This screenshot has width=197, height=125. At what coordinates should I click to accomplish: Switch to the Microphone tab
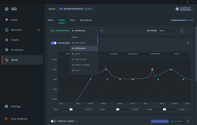pyautogui.click(x=86, y=20)
